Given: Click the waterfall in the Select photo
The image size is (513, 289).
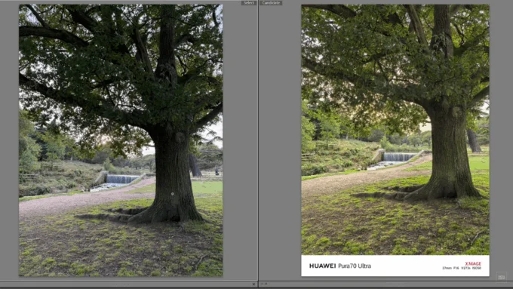Looking at the screenshot, I should coord(121,179).
